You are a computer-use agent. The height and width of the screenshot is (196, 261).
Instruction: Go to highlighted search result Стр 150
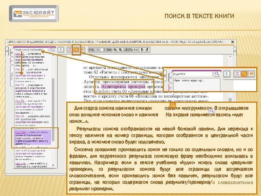pyautogui.click(x=21, y=132)
